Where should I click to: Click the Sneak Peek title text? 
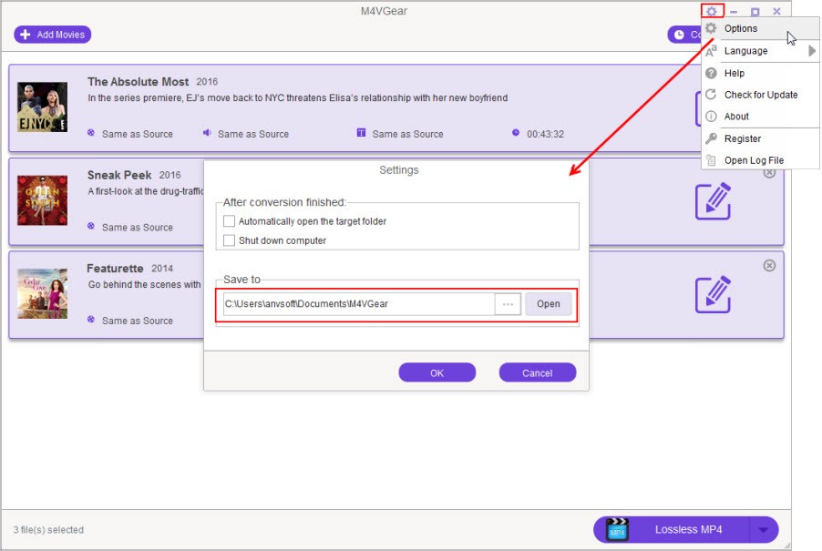coord(119,175)
